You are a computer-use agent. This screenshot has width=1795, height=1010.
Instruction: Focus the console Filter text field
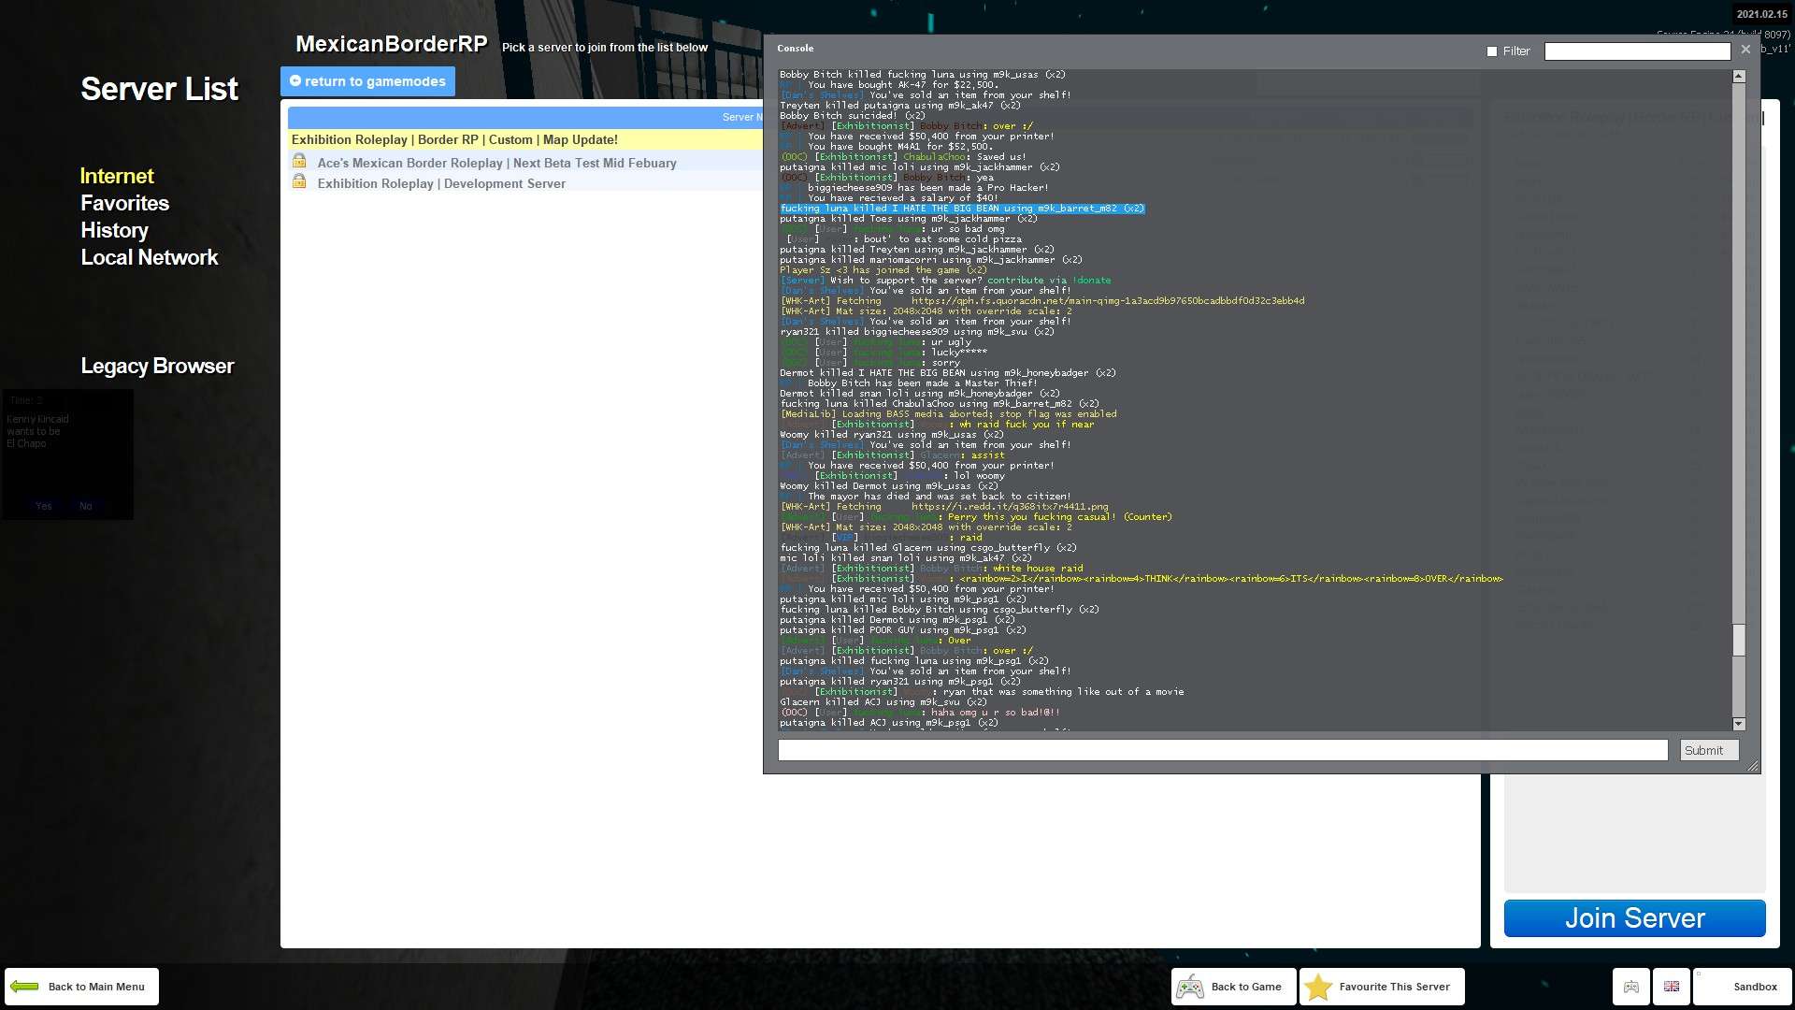click(1637, 51)
